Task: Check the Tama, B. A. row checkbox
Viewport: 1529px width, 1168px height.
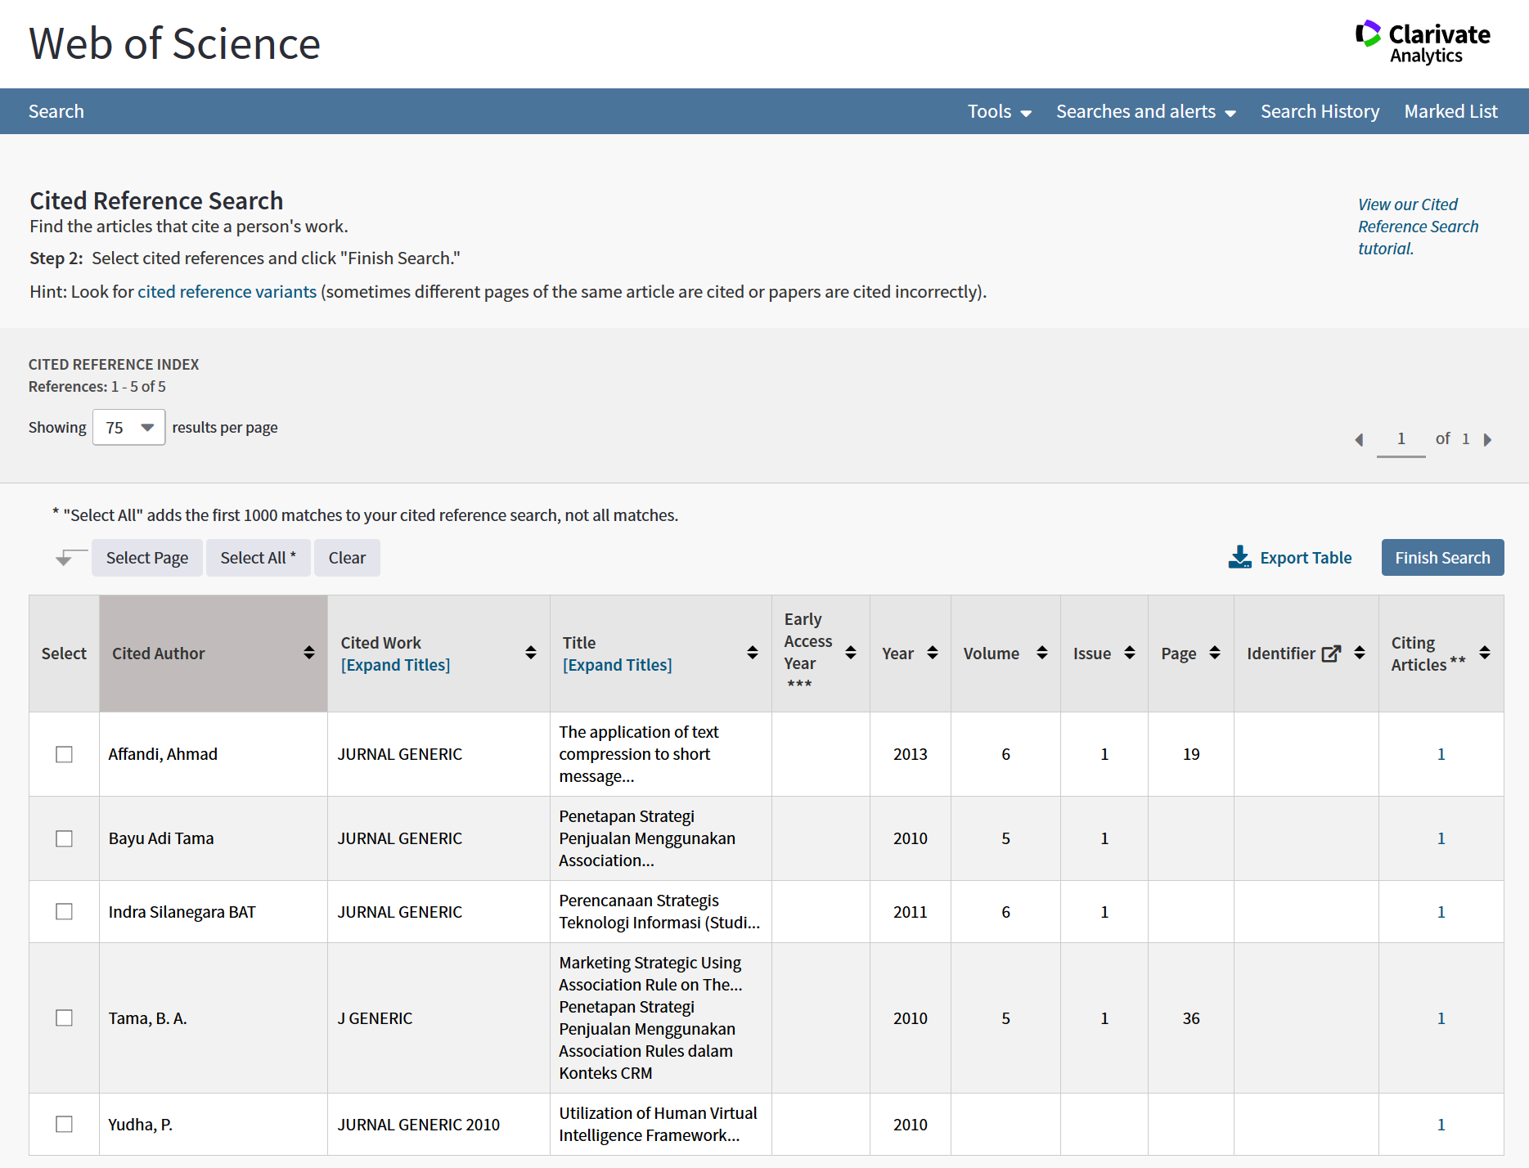Action: click(x=64, y=1018)
